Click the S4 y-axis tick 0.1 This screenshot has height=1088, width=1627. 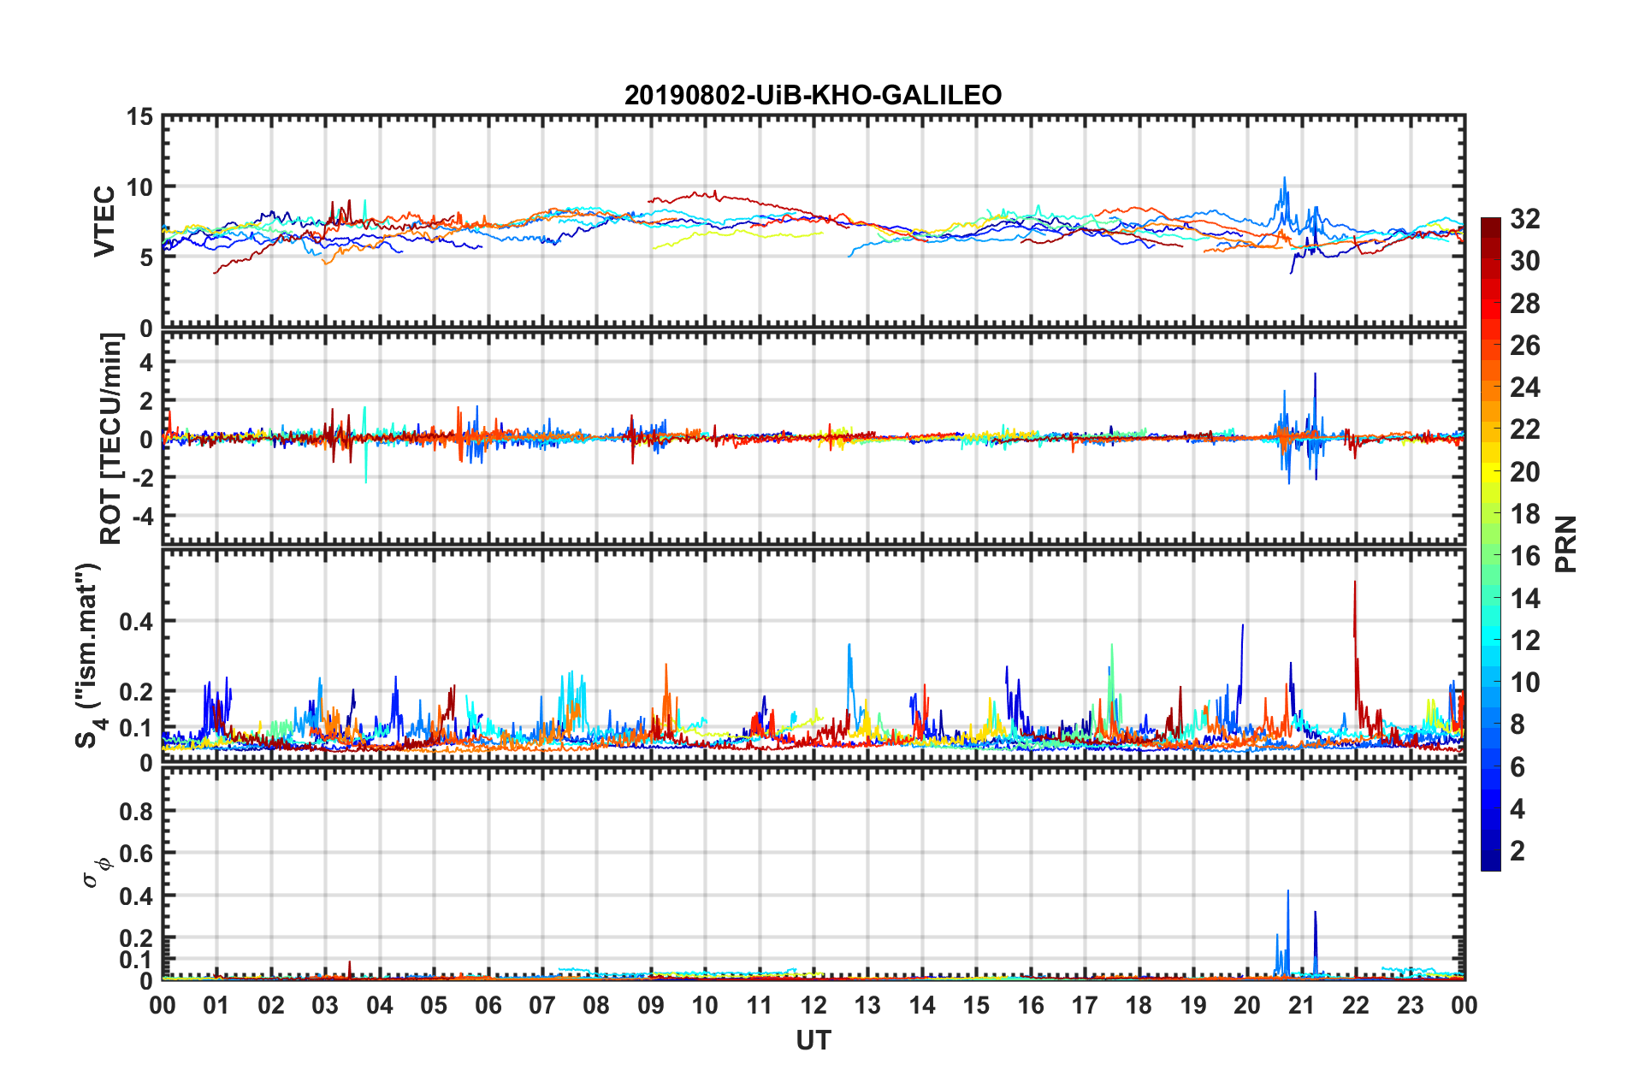pos(136,728)
